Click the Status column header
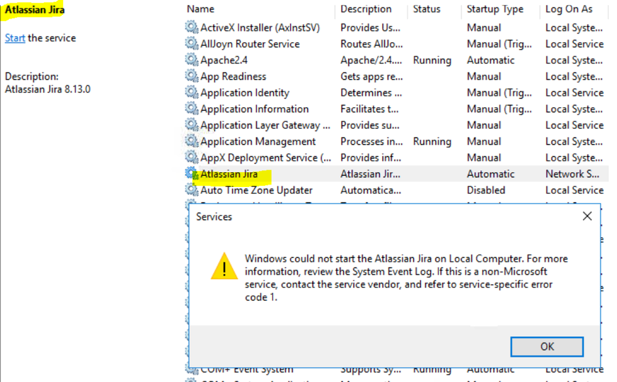The width and height of the screenshot is (617, 382). pos(426,9)
